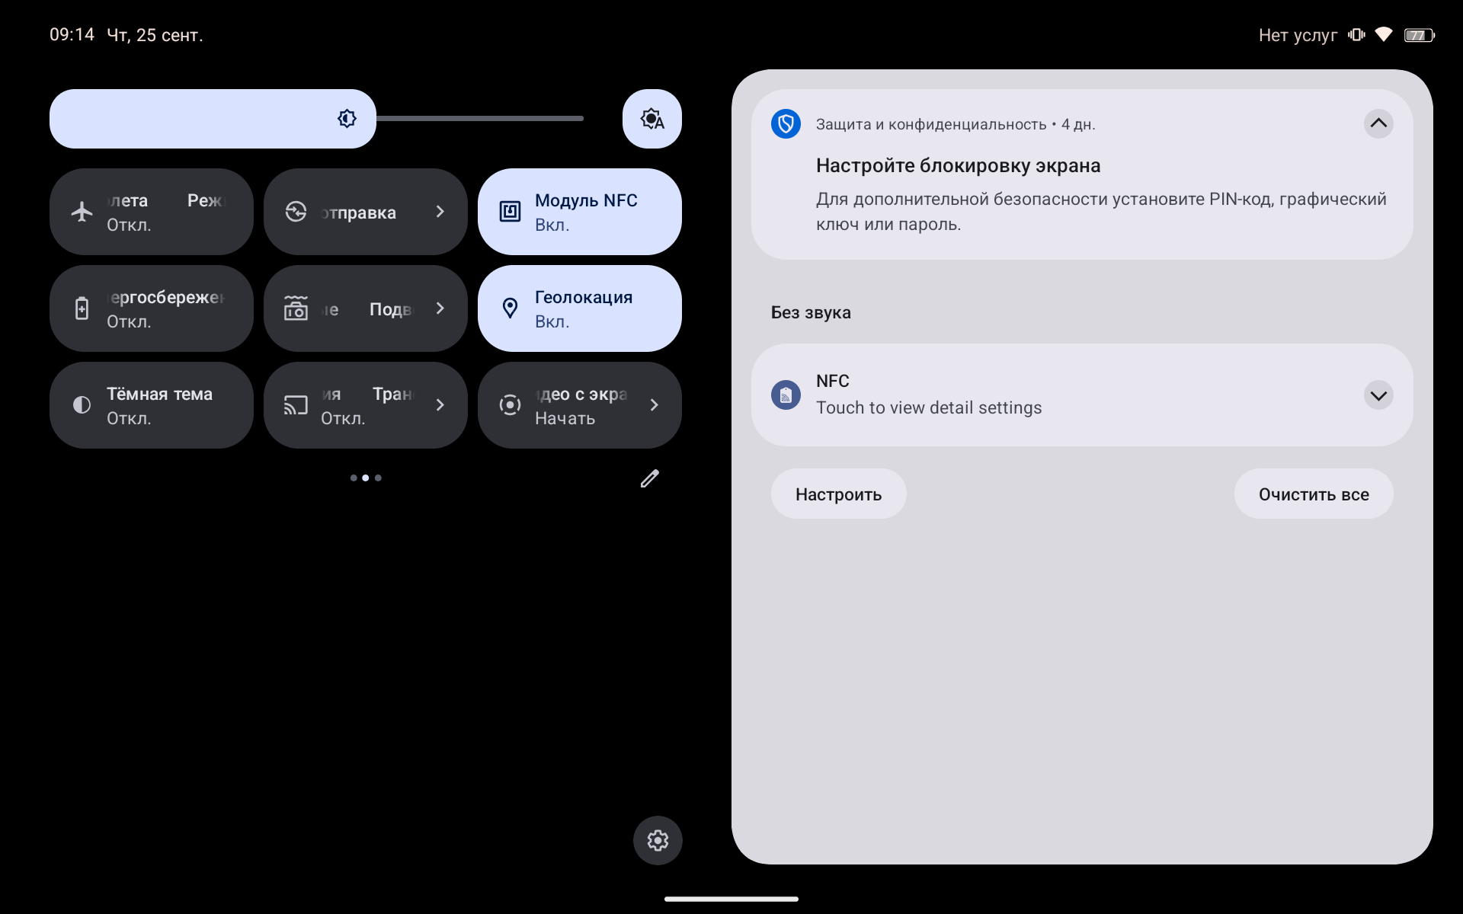This screenshot has height=914, width=1463.
Task: Collapse the screen lock notification
Action: coord(1378,123)
